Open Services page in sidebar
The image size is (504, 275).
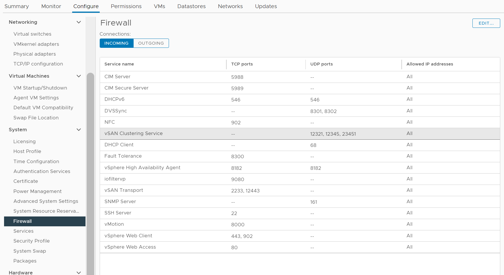[x=23, y=231]
